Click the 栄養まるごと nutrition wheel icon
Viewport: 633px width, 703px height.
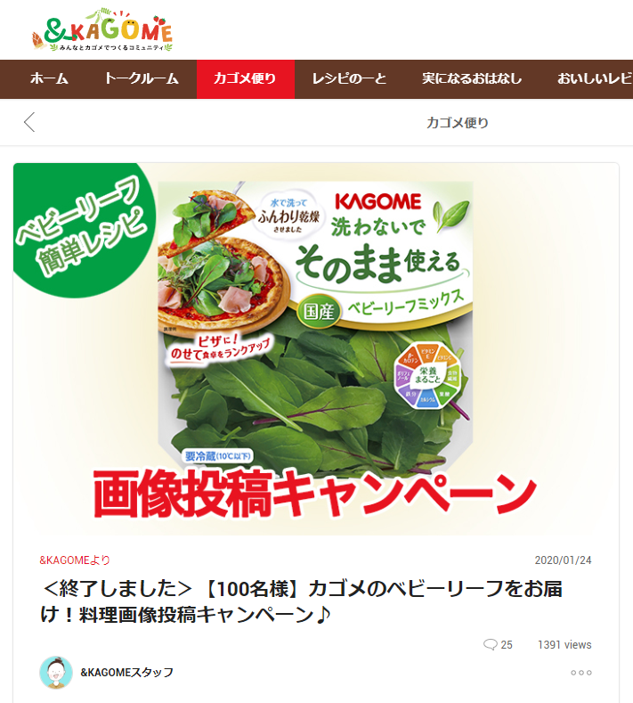click(428, 375)
